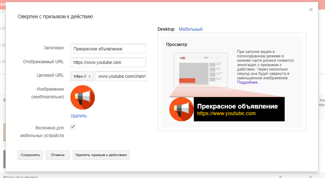Click the Целевой URL text field
The height and width of the screenshot is (178, 325).
click(x=121, y=76)
